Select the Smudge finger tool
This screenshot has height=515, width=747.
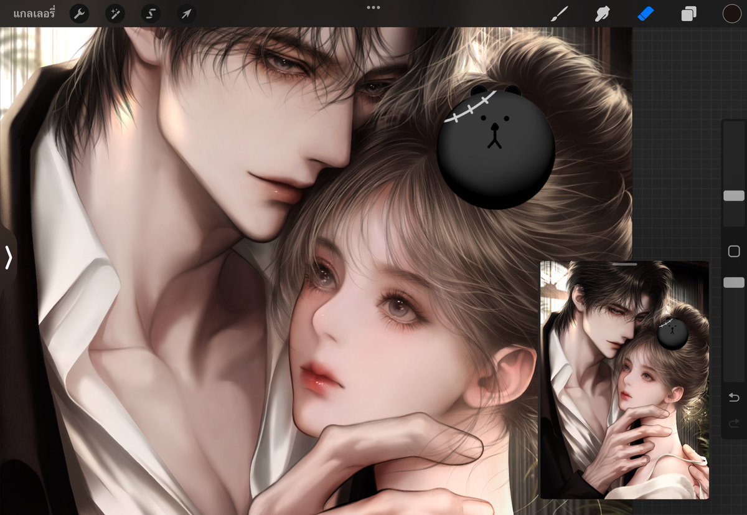pos(603,14)
